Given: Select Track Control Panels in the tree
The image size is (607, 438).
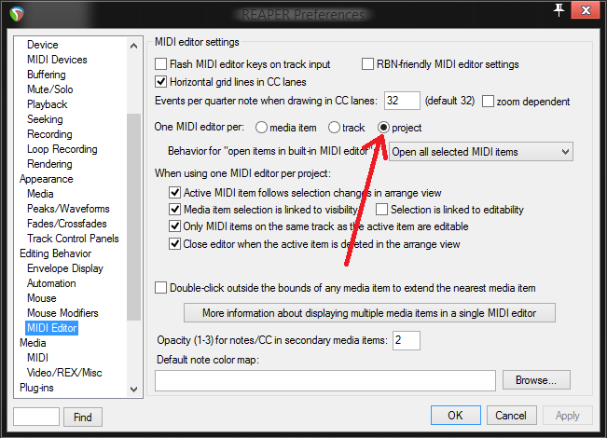Looking at the screenshot, I should pyautogui.click(x=73, y=239).
